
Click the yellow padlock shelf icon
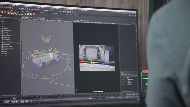[x=8, y=13]
